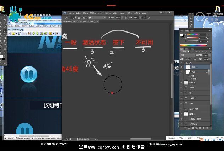Screen dimensions: 224x151
Task: Click the link layers icon at Layers panel bottom
Action: coord(185,128)
